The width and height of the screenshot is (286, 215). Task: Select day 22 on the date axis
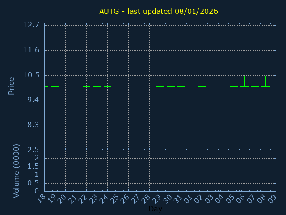[84, 198]
